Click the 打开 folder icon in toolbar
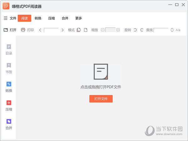 pos(6,30)
